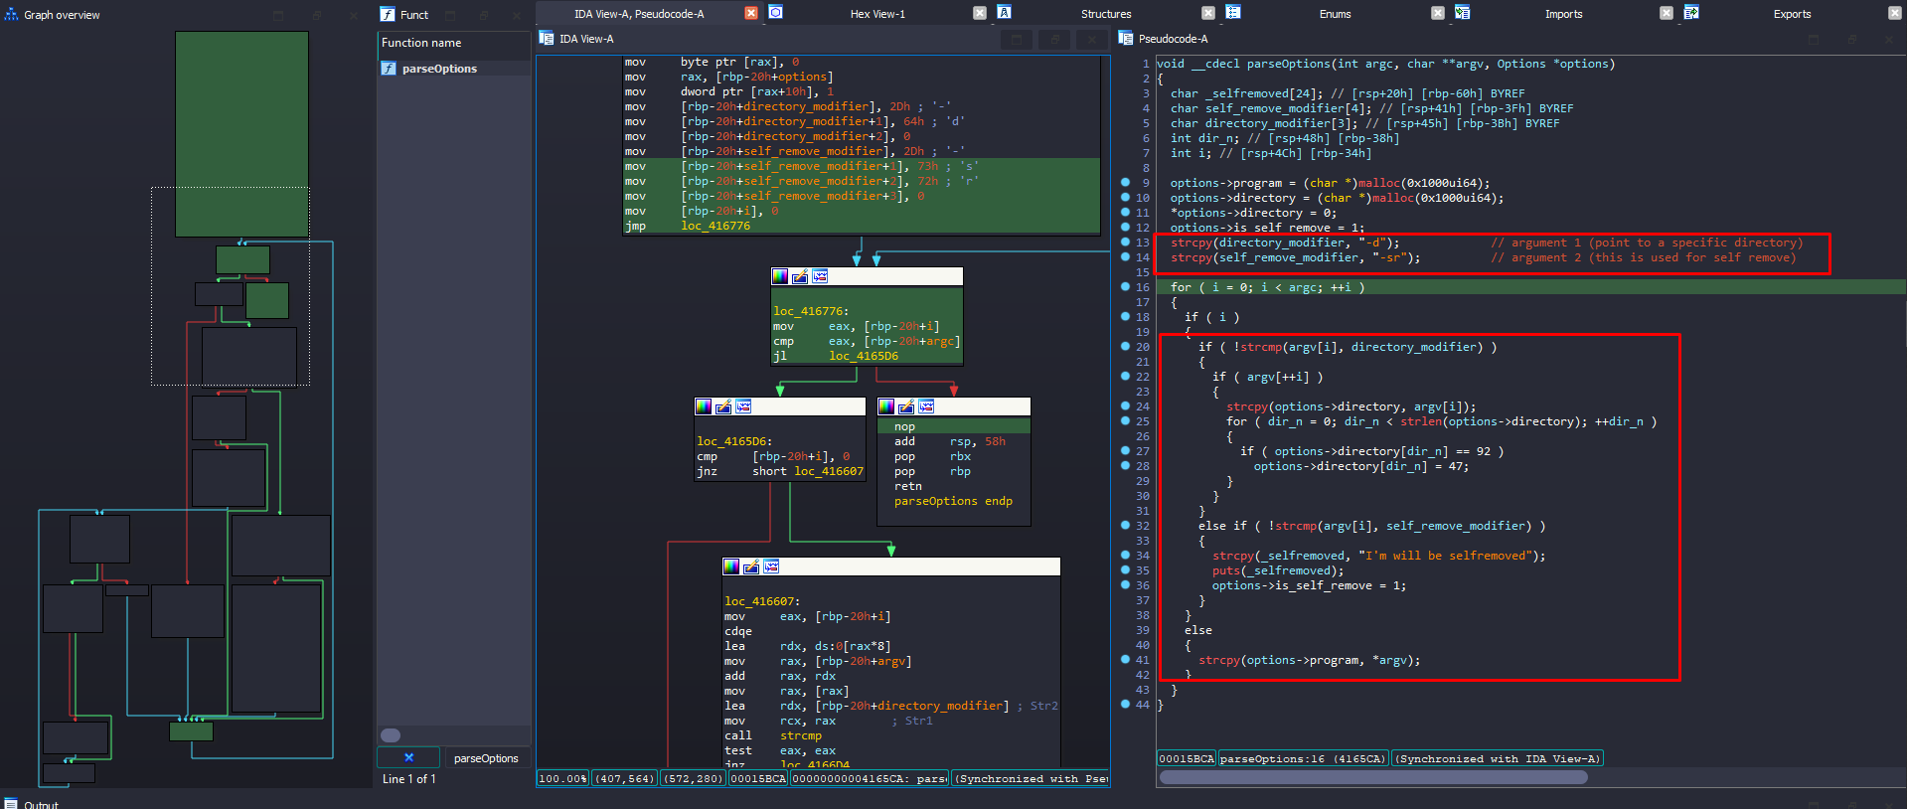
Task: Click the IDA View-A subwindow icon
Action: [547, 39]
